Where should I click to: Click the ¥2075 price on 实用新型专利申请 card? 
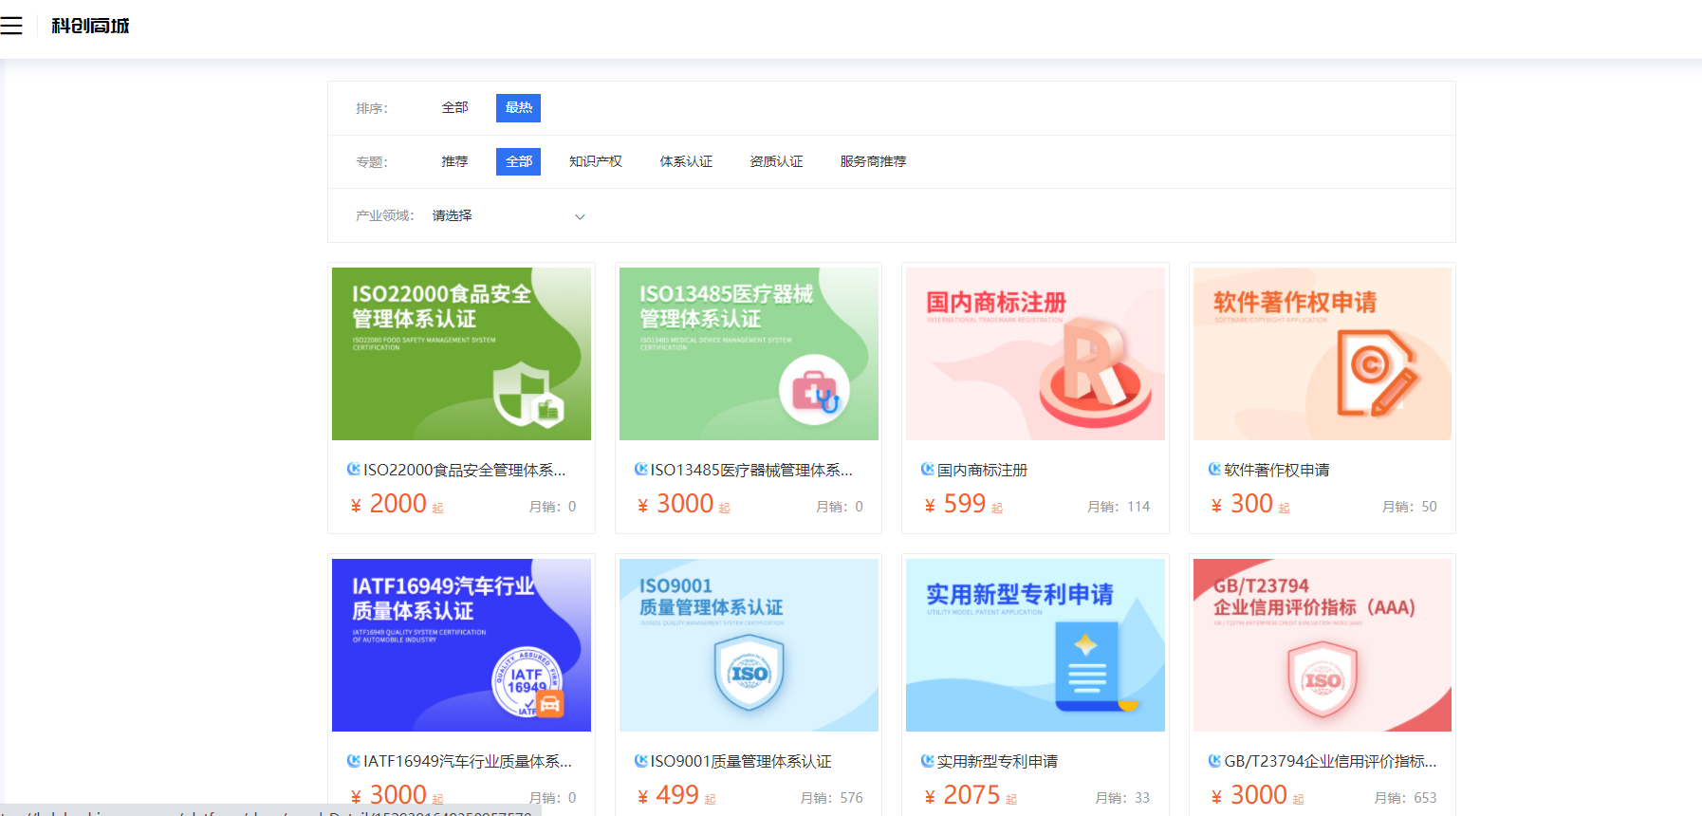click(971, 795)
